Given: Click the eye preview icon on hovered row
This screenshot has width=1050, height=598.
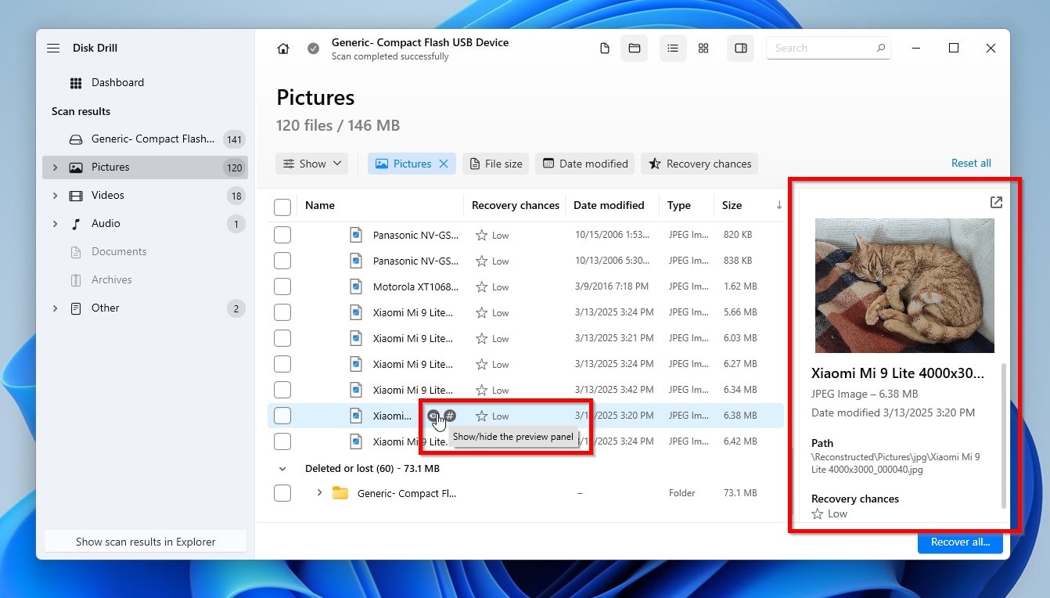Looking at the screenshot, I should pyautogui.click(x=433, y=416).
